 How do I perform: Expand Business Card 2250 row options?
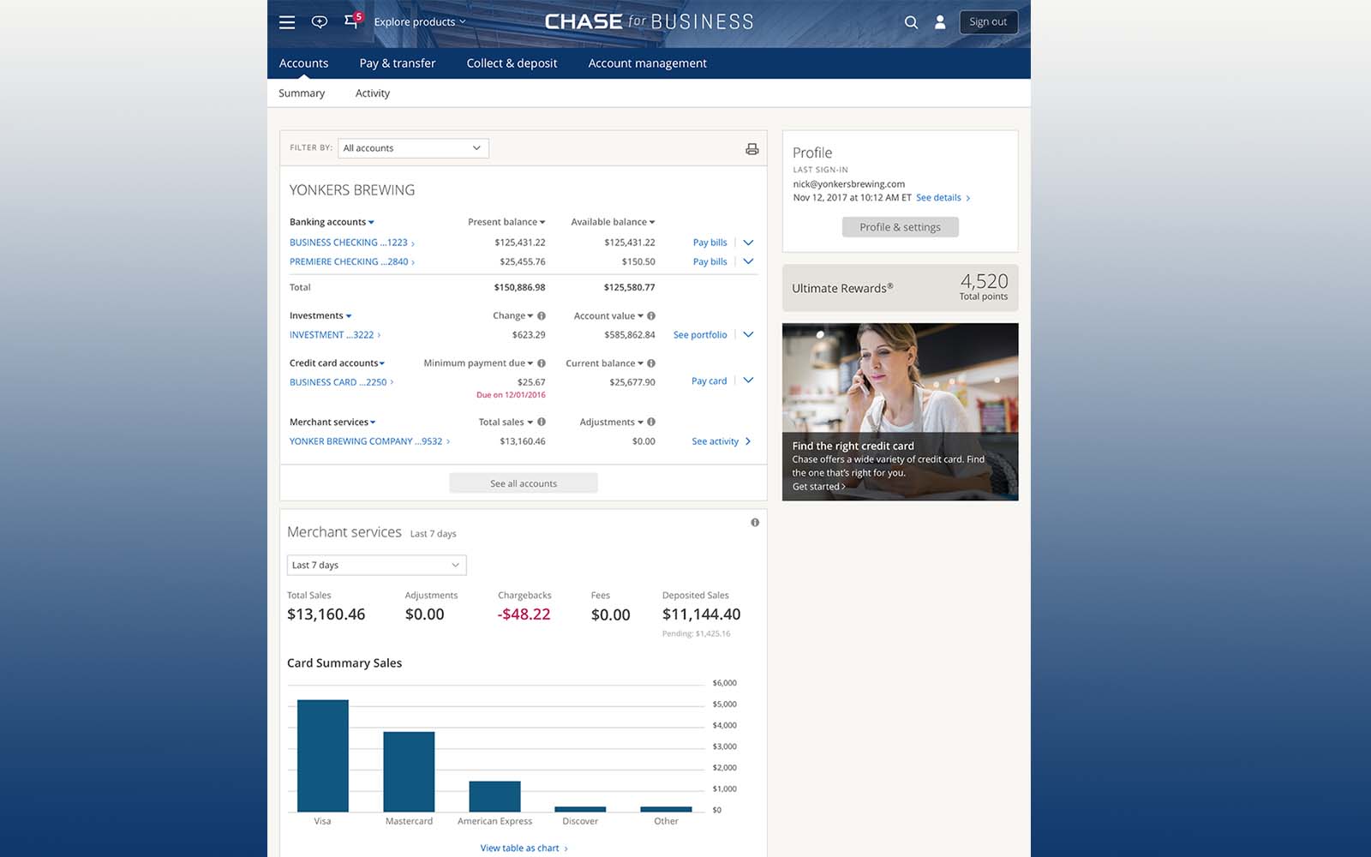click(x=748, y=381)
